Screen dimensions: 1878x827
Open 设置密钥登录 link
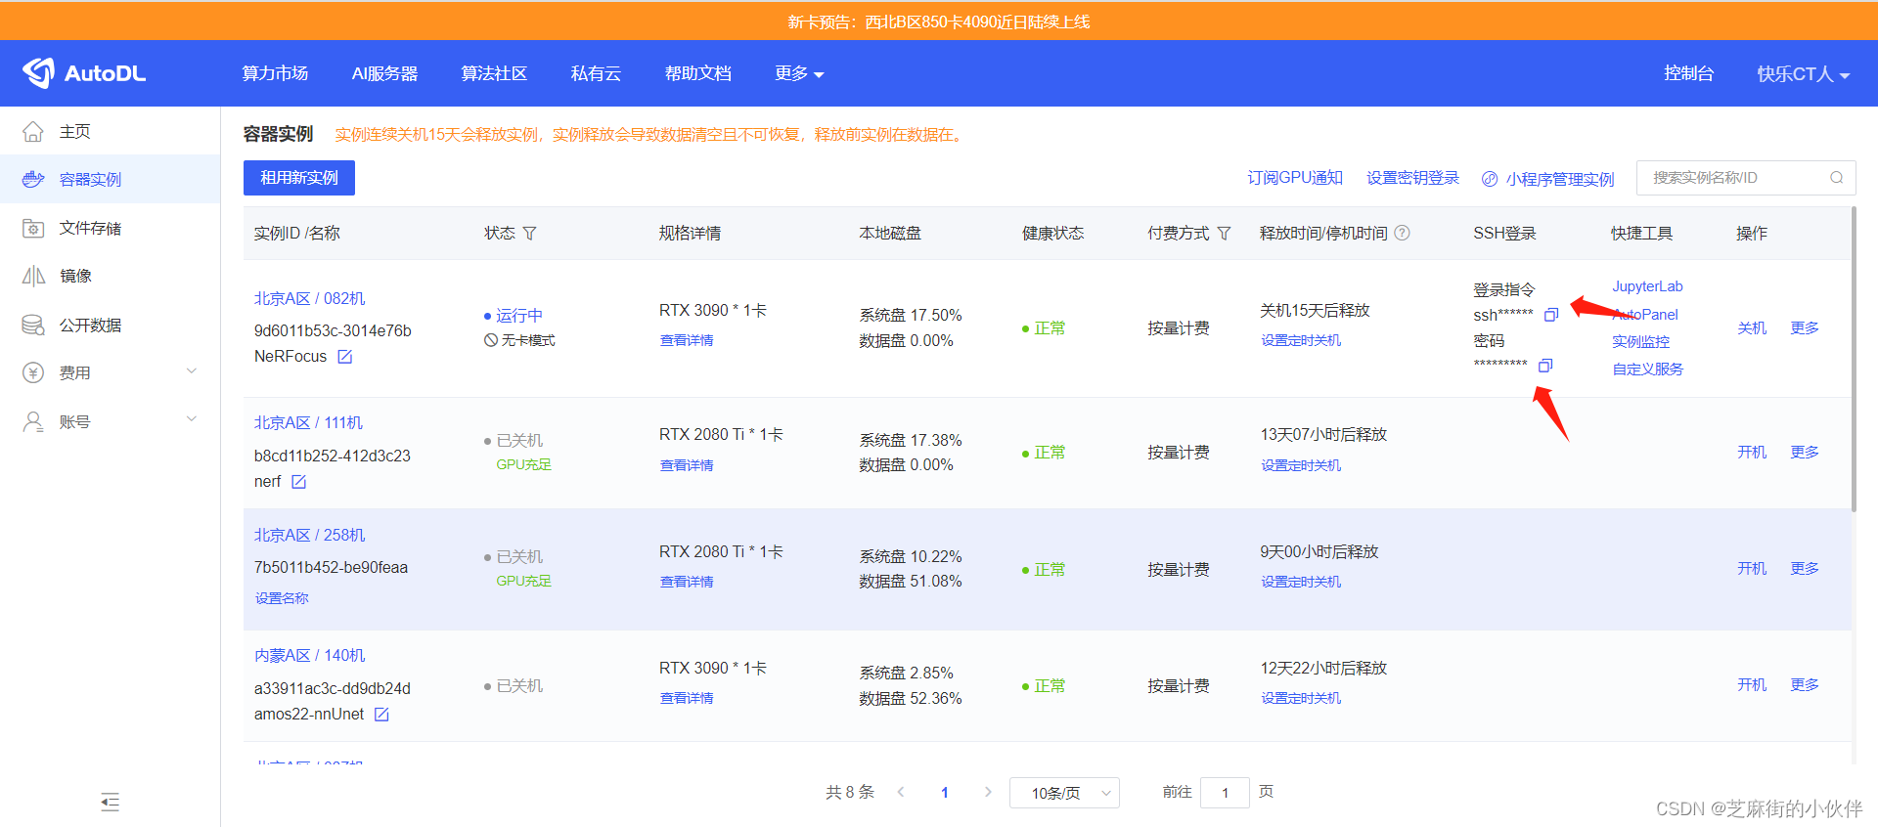[1412, 178]
